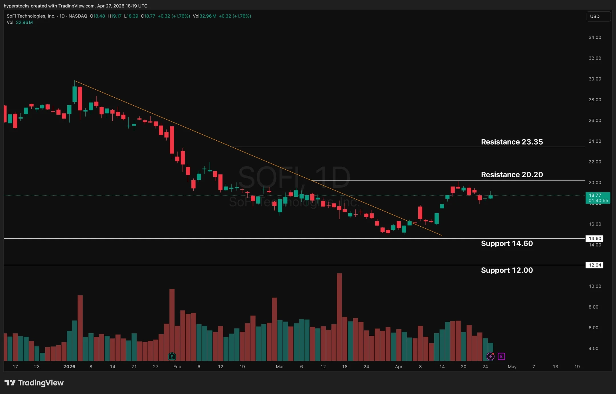
Task: Click the 18 date label on time axis
Action: (x=345, y=367)
